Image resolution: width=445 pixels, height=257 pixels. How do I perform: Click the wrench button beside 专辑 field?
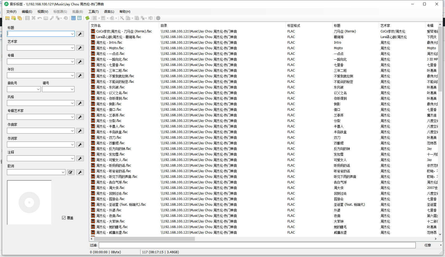click(x=80, y=61)
